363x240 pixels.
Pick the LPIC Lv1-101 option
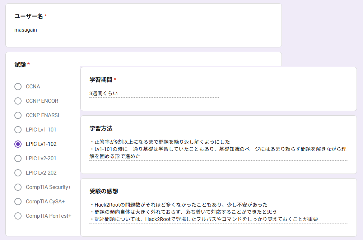pyautogui.click(x=18, y=130)
